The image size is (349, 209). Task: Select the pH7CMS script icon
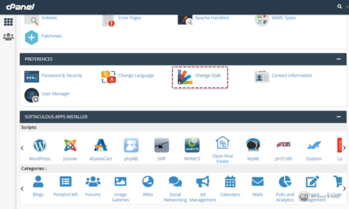tap(284, 145)
